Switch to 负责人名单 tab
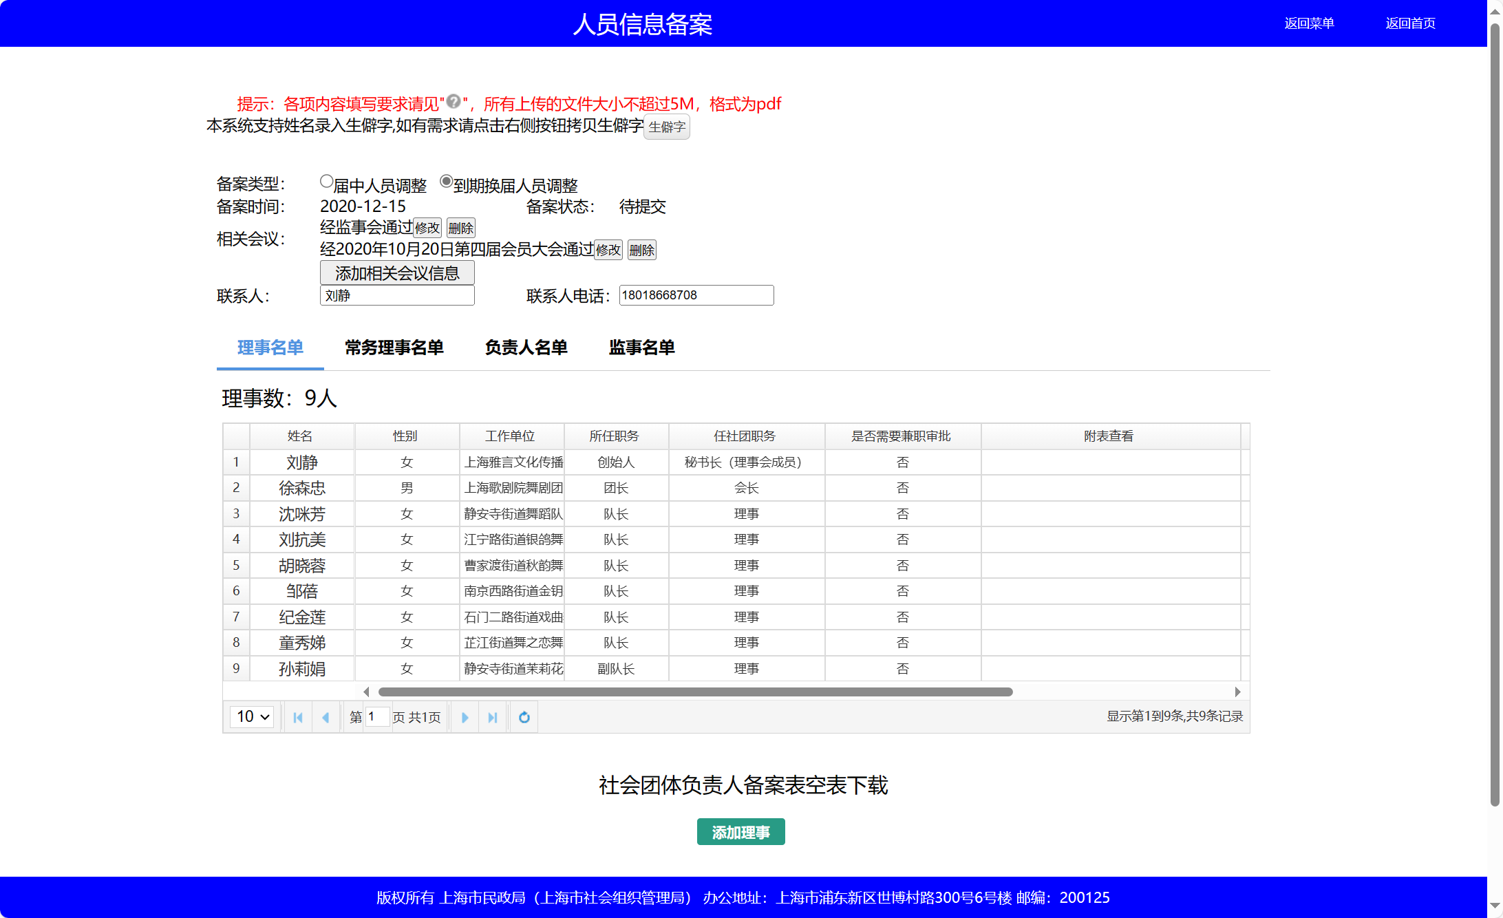The width and height of the screenshot is (1503, 918). [526, 348]
